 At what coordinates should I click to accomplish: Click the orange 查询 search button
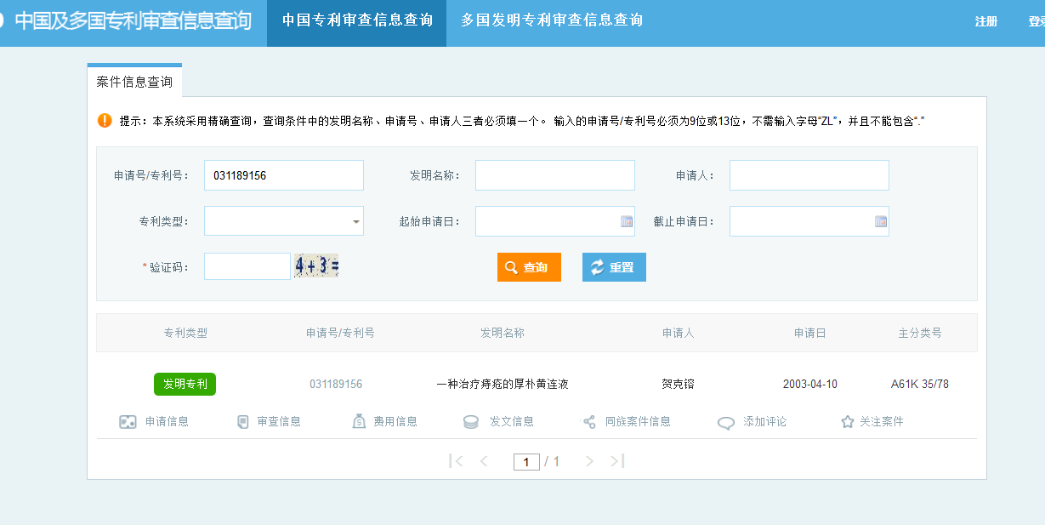pyautogui.click(x=529, y=267)
